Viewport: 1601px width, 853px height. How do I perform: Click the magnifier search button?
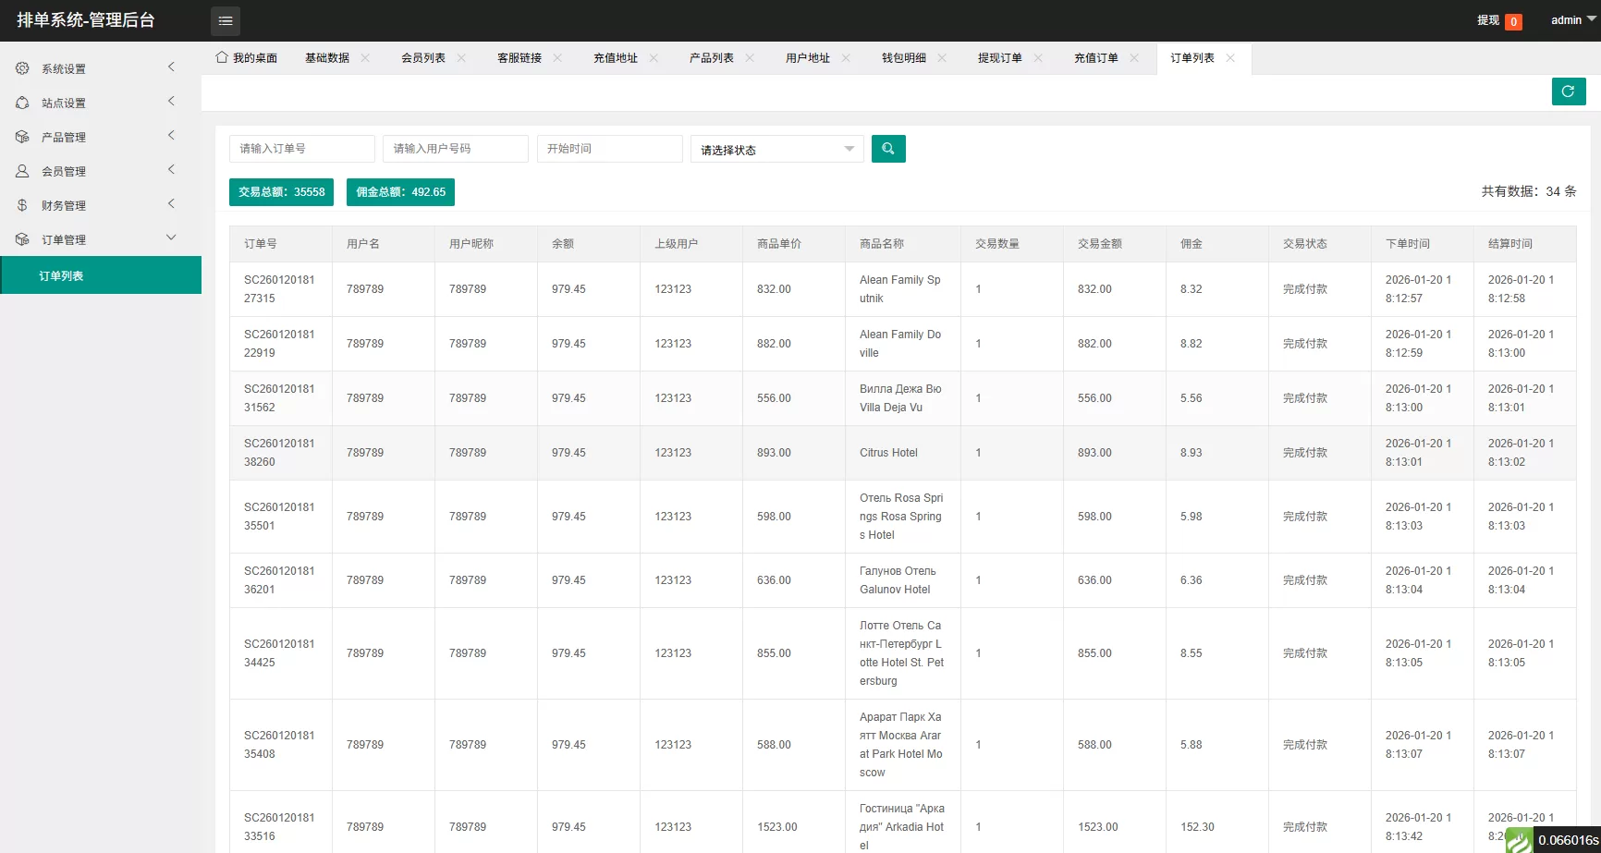887,149
